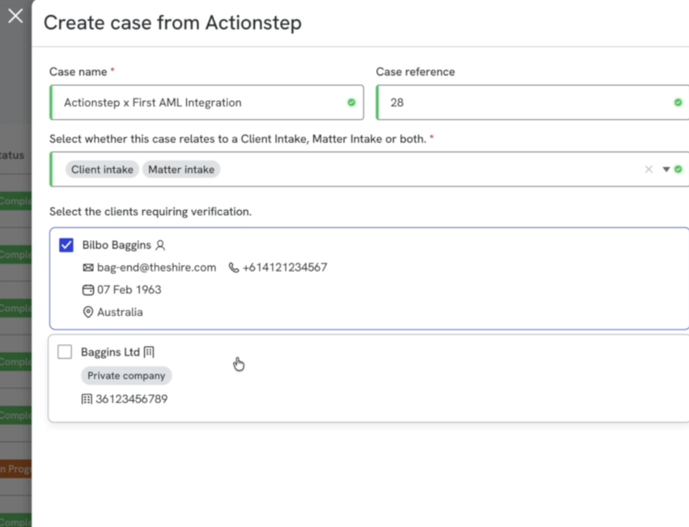Uncheck the Bilbo Baggins checkbox
This screenshot has width=689, height=527.
pos(67,245)
